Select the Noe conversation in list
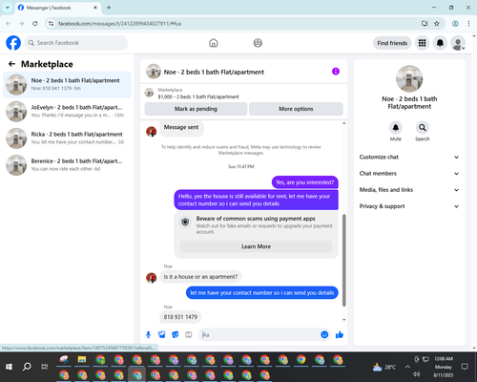The width and height of the screenshot is (477, 382). 67,85
